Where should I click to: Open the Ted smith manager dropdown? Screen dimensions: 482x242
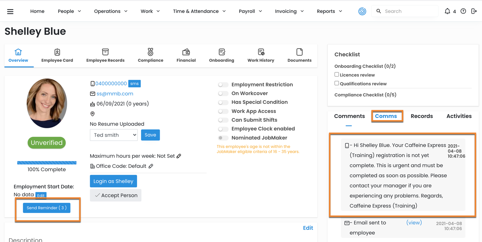[114, 135]
